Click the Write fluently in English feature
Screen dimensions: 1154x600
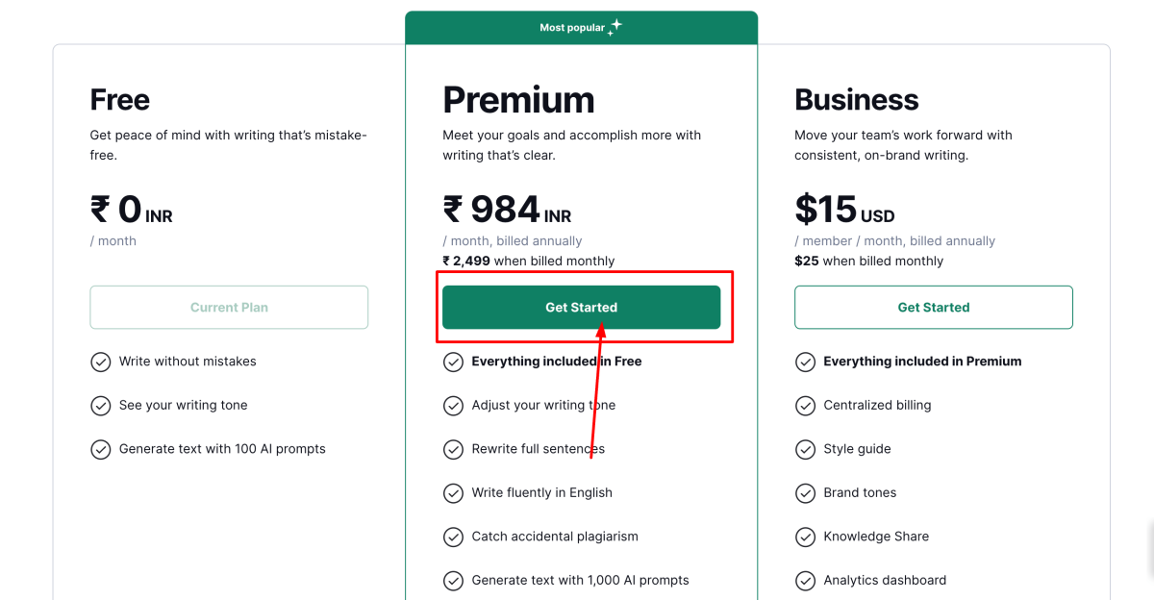click(x=541, y=493)
